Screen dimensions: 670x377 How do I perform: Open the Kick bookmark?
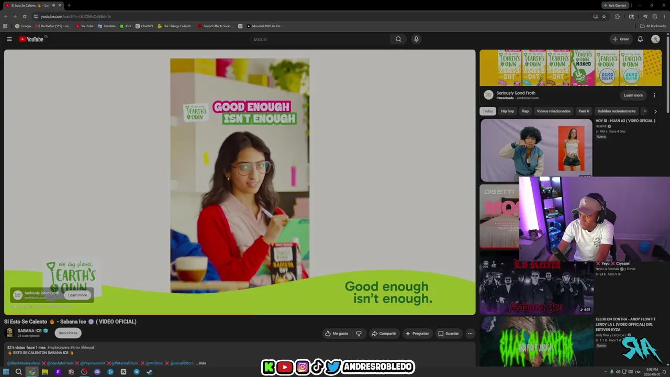click(126, 26)
